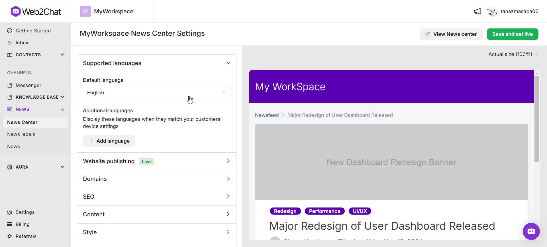
Task: Click the CHANNELS sidebar heading
Action: 19,73
